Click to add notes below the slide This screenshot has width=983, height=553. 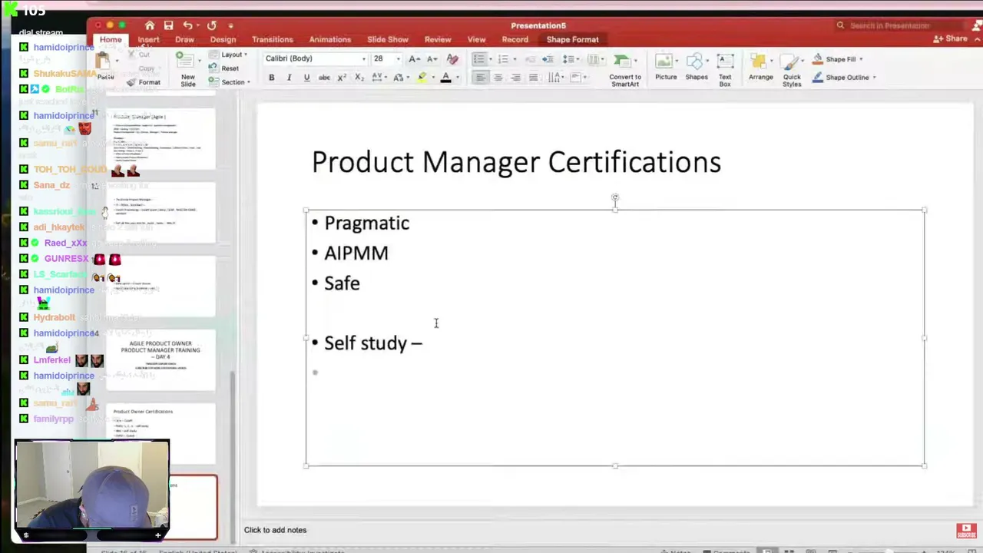pos(275,530)
